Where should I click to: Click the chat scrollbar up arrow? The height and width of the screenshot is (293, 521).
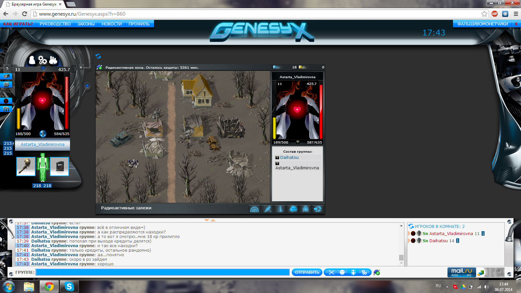click(x=401, y=226)
